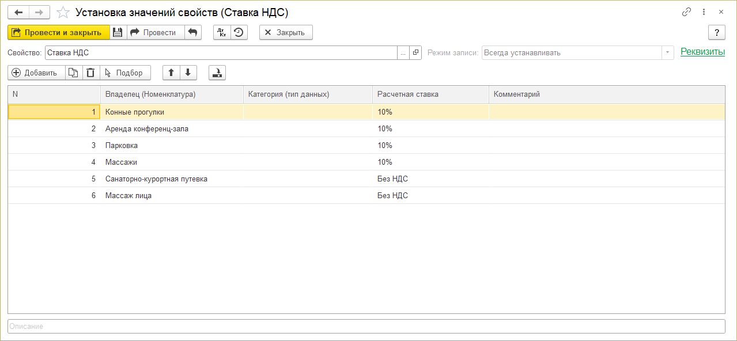Select the Массажи row

tap(366, 162)
